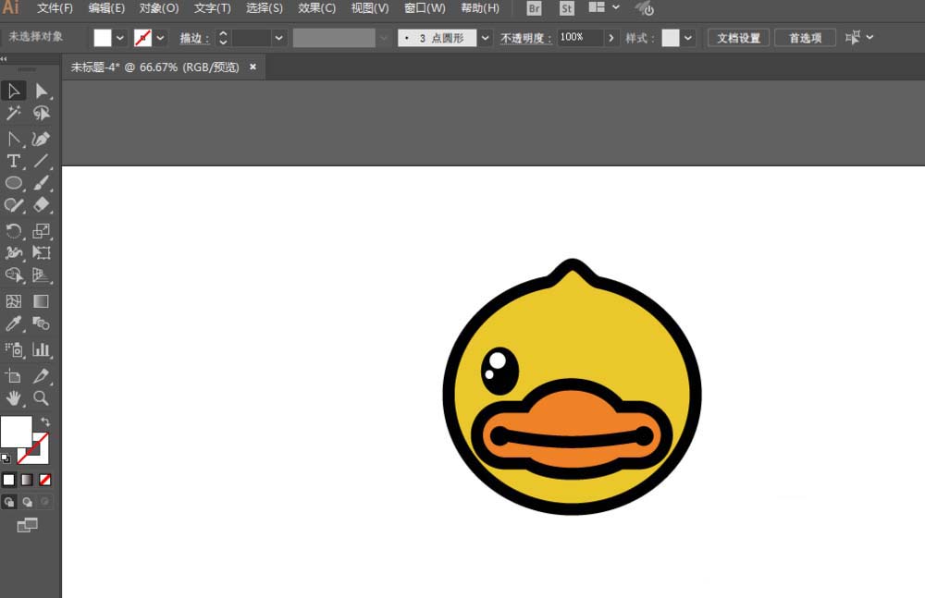925x598 pixels.
Task: Select the Type tool
Action: [13, 161]
